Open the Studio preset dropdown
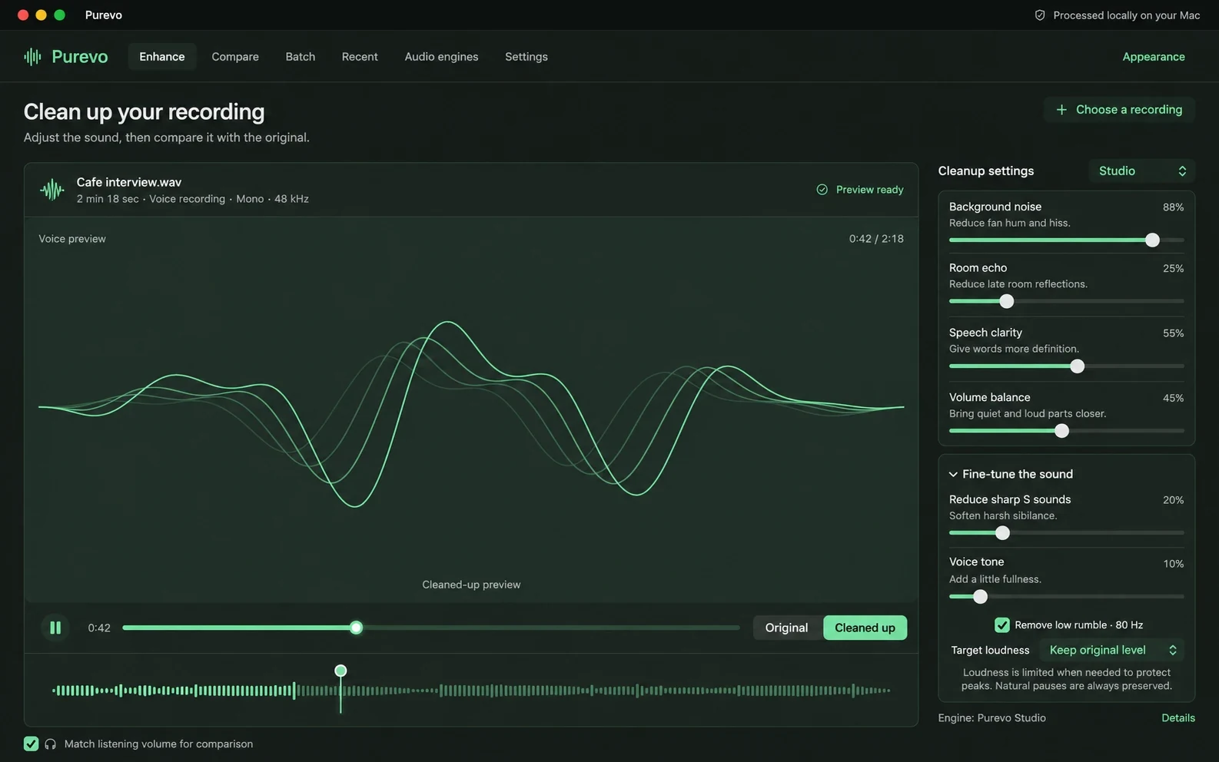The height and width of the screenshot is (762, 1219). point(1142,171)
